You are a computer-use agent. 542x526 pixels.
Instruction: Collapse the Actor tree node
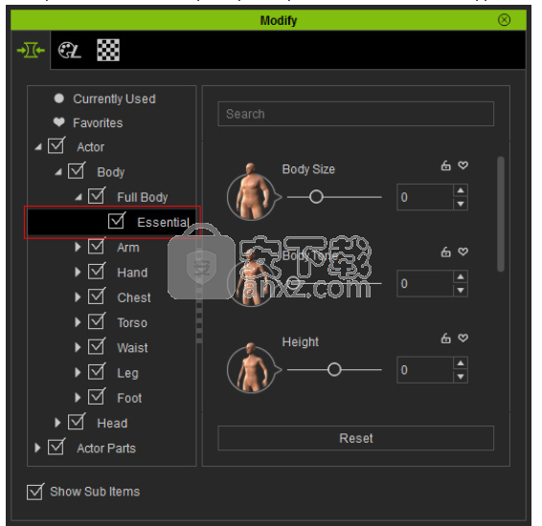coord(38,147)
